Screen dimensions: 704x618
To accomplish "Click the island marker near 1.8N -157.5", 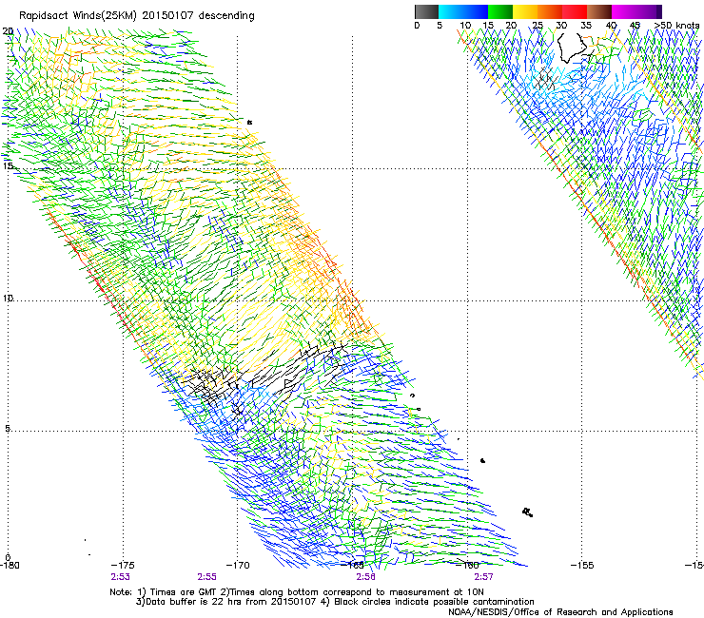I will coord(528,512).
